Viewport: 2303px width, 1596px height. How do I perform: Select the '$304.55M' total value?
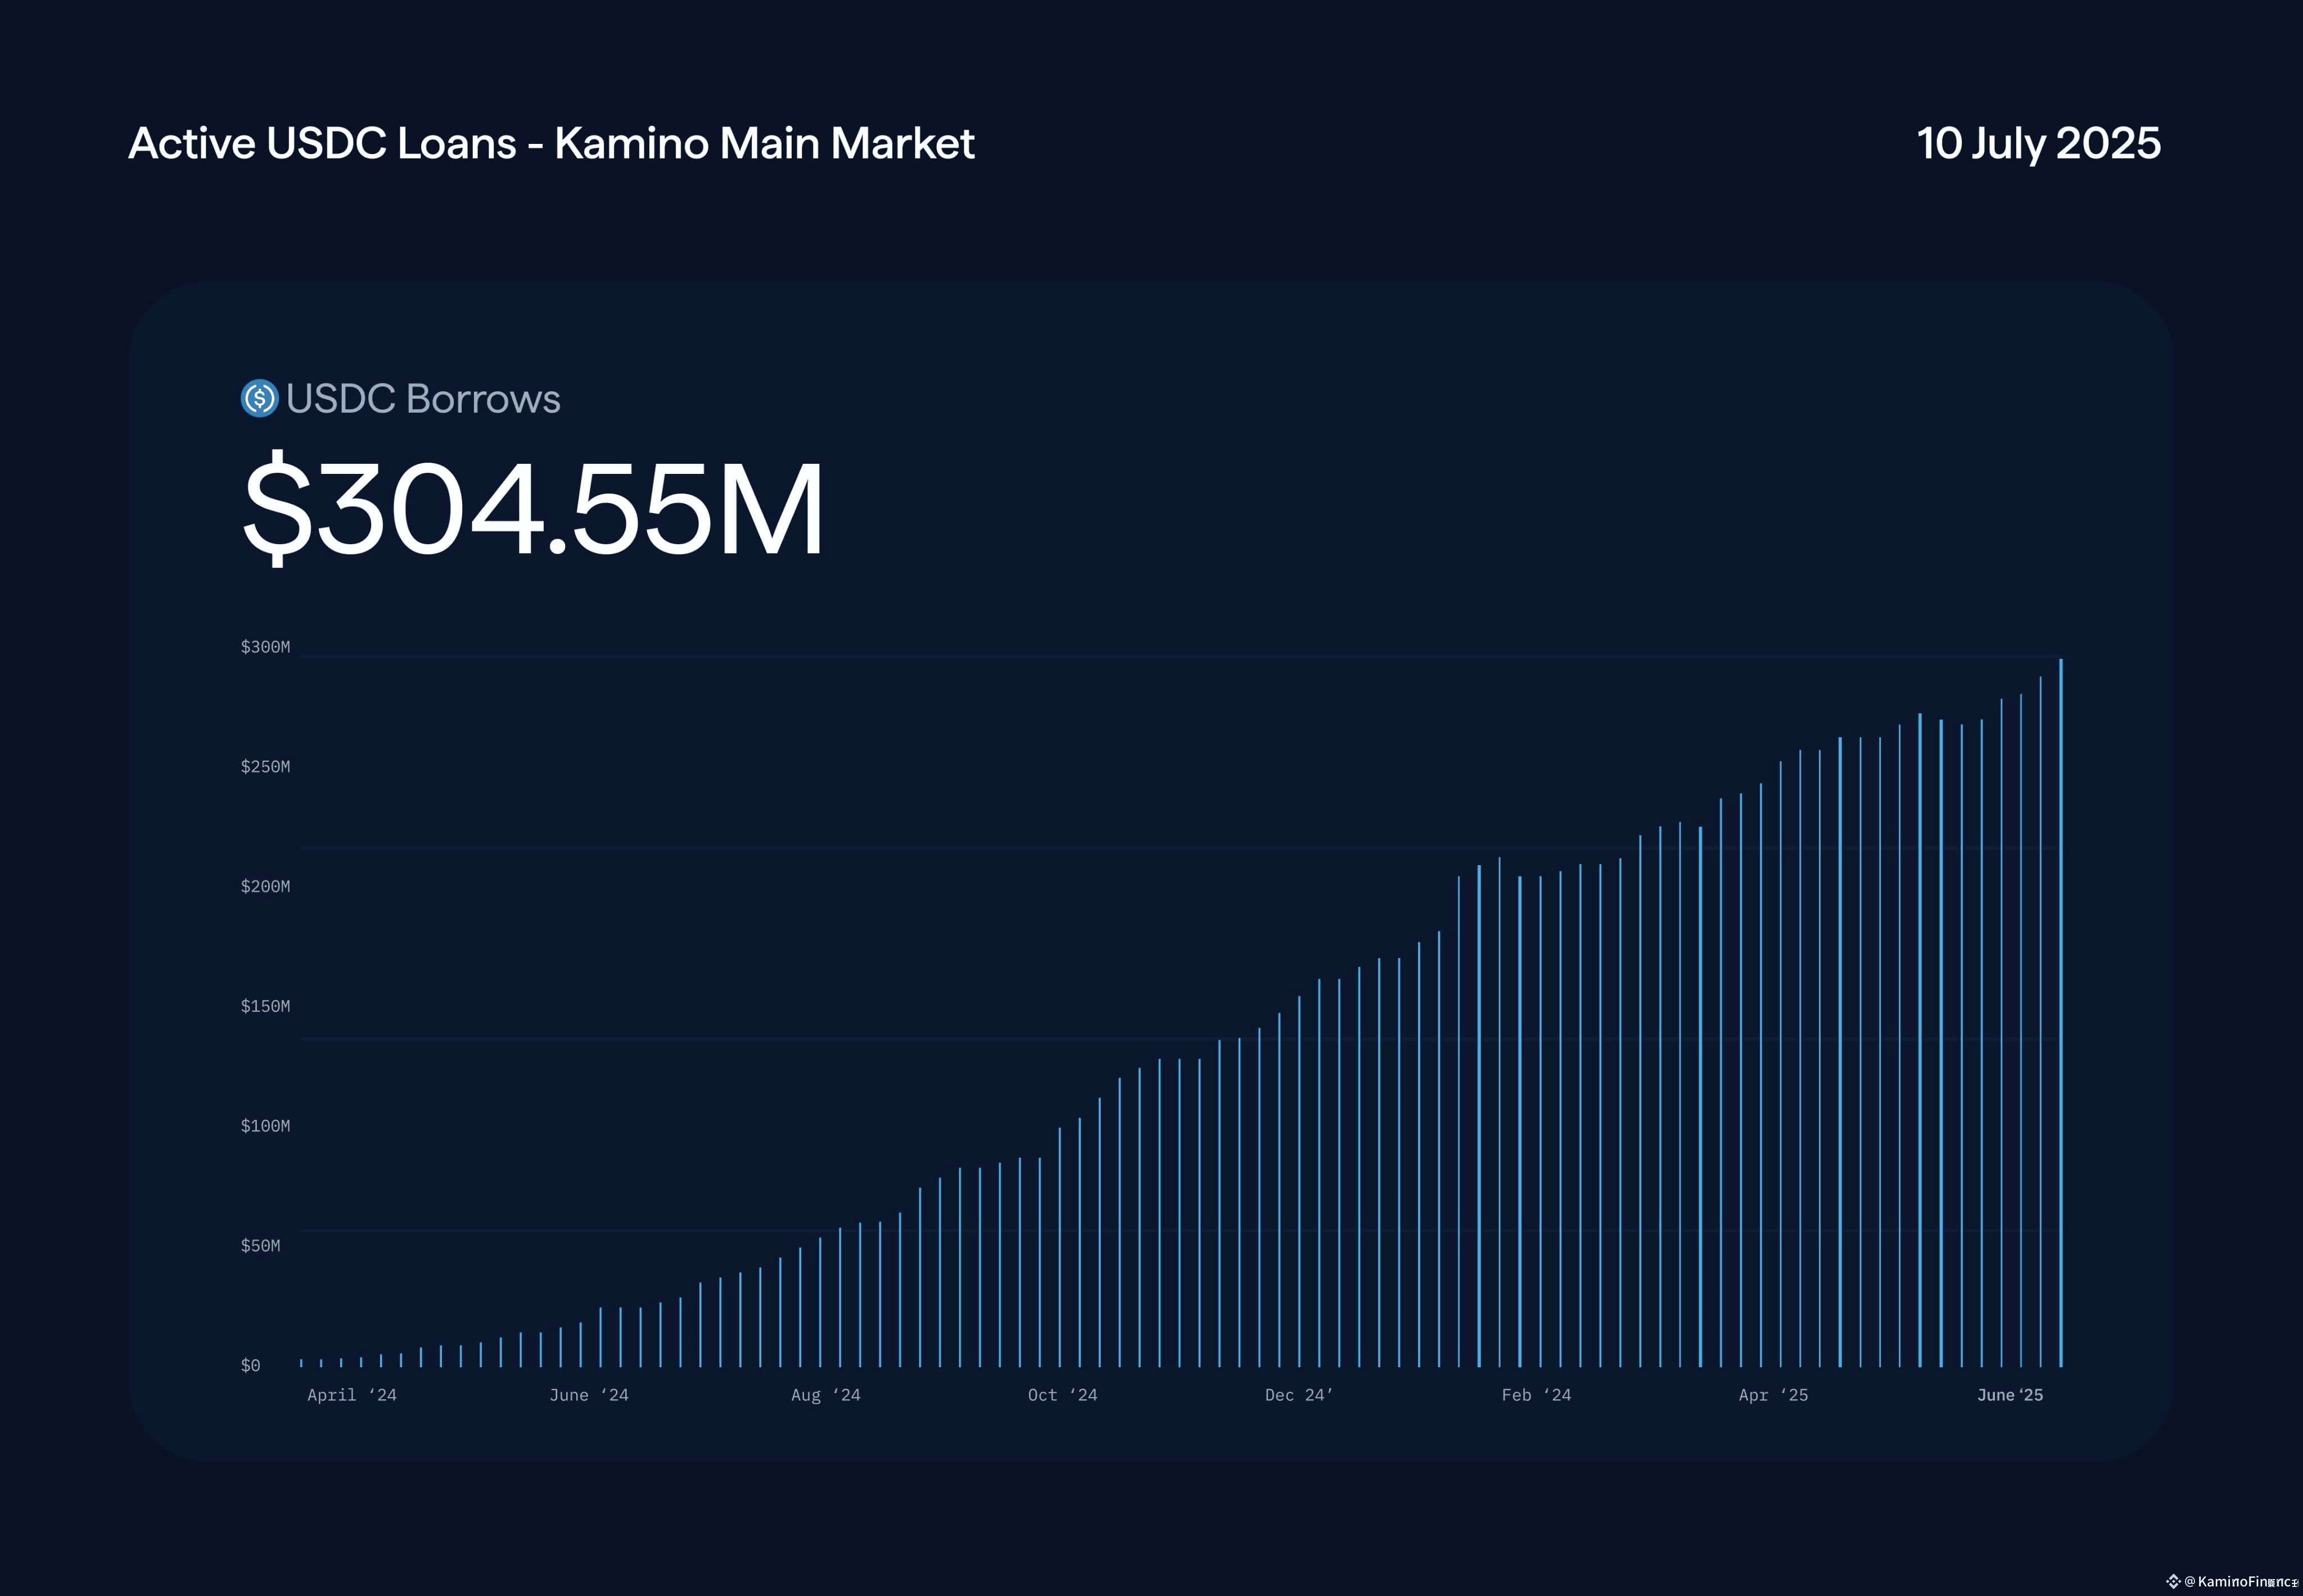point(533,507)
